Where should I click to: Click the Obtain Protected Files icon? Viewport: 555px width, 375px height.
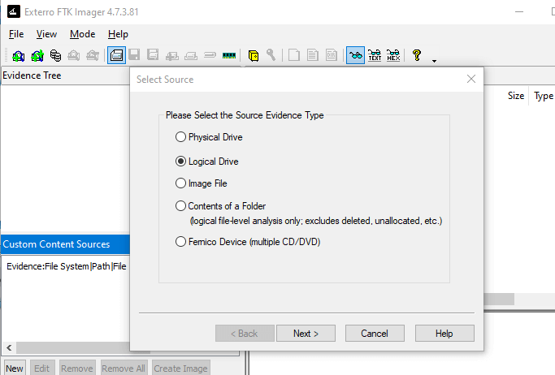253,56
